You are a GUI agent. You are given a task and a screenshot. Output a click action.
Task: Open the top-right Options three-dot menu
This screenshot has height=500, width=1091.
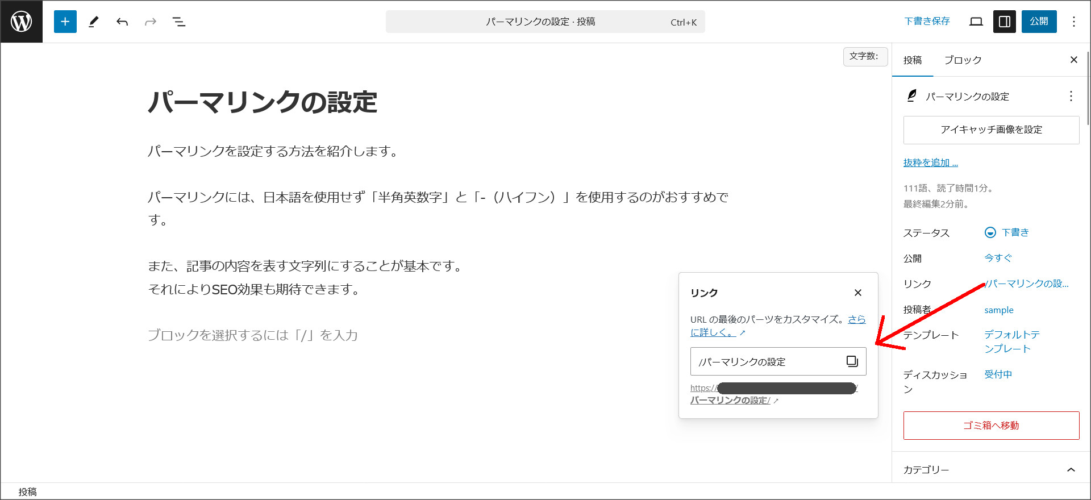coord(1073,22)
